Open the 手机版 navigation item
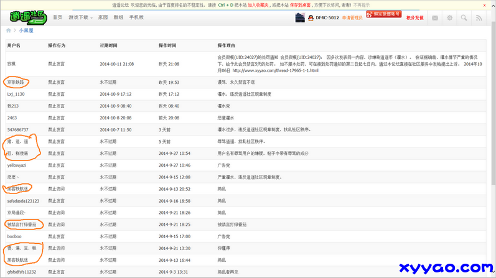 coord(136,17)
